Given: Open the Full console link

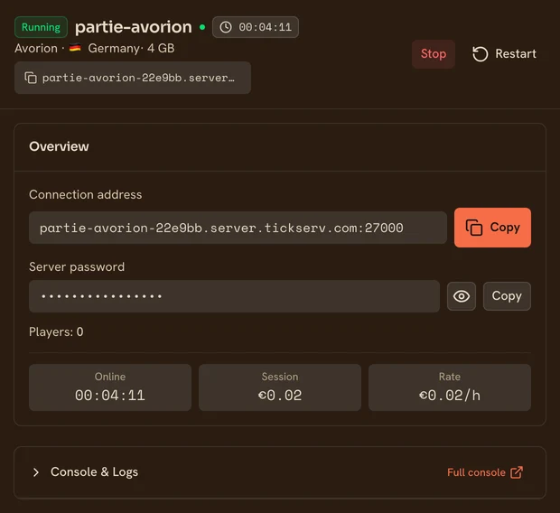Looking at the screenshot, I should pos(485,472).
